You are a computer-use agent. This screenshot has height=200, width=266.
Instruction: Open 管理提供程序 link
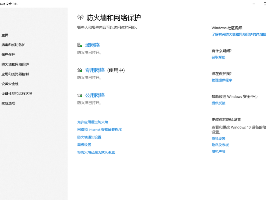[x=222, y=80]
